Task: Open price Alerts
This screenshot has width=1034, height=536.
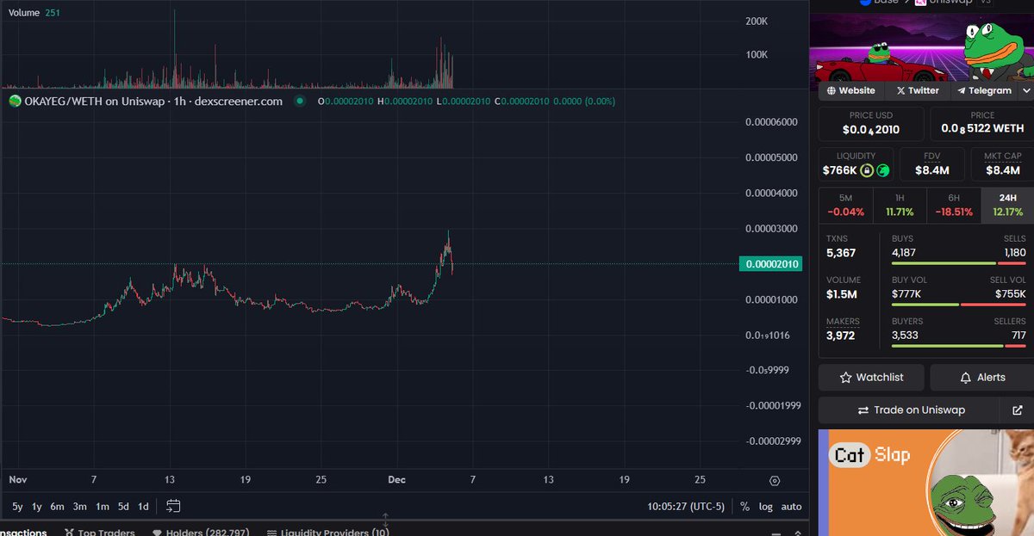Action: 982,378
